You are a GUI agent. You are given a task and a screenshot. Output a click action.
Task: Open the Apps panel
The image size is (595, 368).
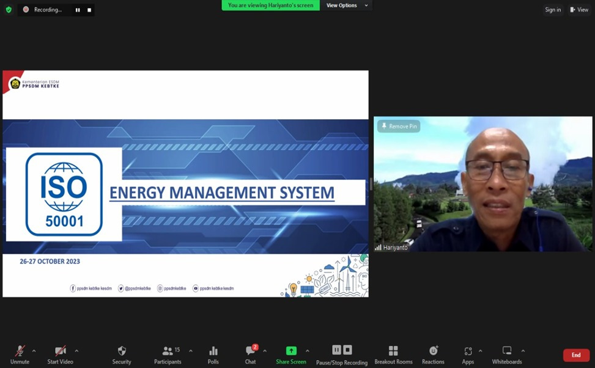(x=468, y=355)
